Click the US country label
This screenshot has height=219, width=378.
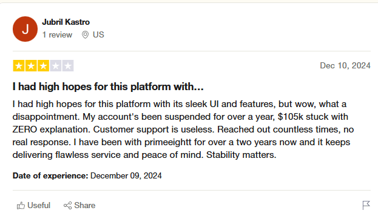(x=98, y=35)
